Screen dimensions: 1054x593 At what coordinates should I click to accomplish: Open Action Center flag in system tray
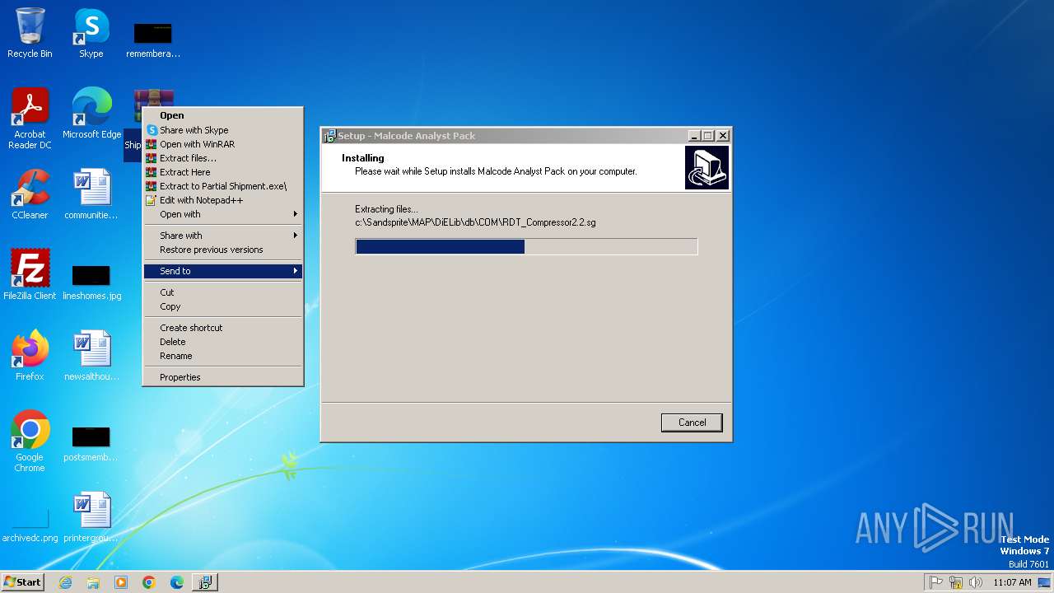point(936,582)
